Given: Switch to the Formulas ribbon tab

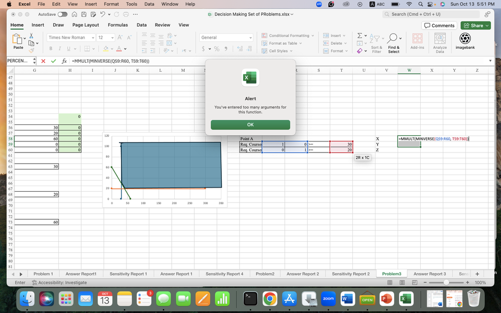Looking at the screenshot, I should pos(117,25).
